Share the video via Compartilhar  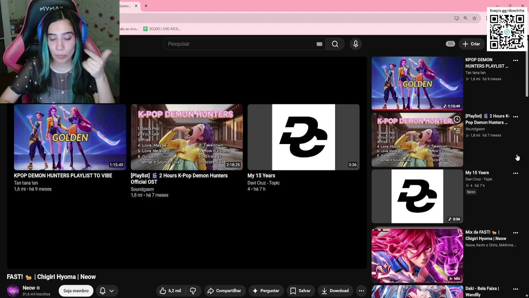pyautogui.click(x=224, y=291)
